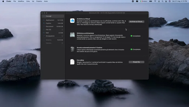Open the Aiuto menu
The height and width of the screenshot is (107, 189).
(x=46, y=1)
